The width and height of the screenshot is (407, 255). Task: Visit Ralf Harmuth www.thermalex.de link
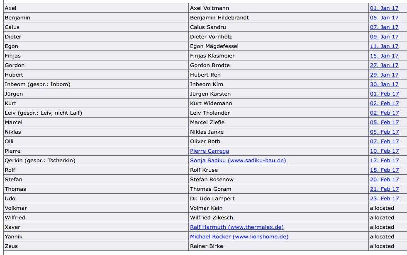click(x=237, y=227)
